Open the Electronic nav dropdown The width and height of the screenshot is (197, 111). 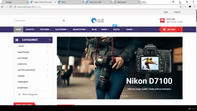[x=62, y=30]
